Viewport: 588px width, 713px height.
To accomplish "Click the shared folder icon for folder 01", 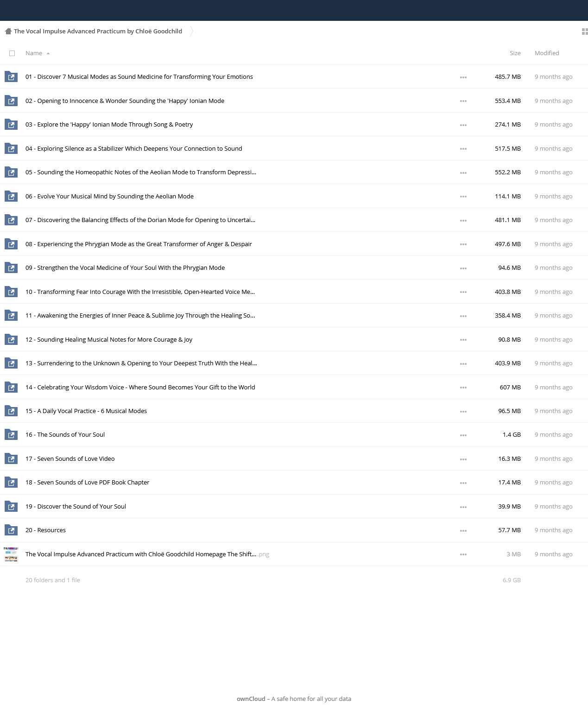I will click(11, 77).
